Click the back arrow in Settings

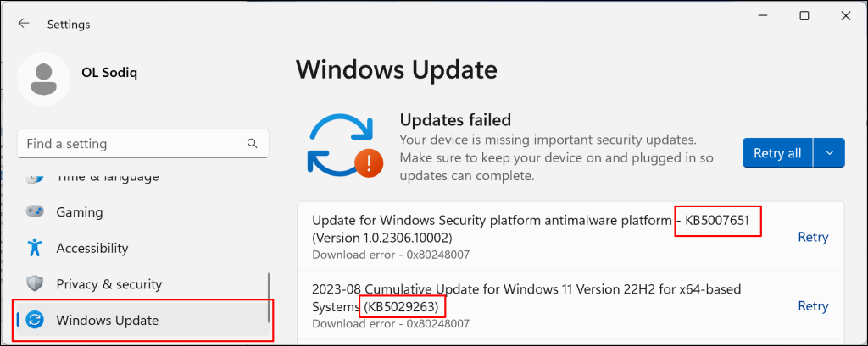pyautogui.click(x=24, y=25)
